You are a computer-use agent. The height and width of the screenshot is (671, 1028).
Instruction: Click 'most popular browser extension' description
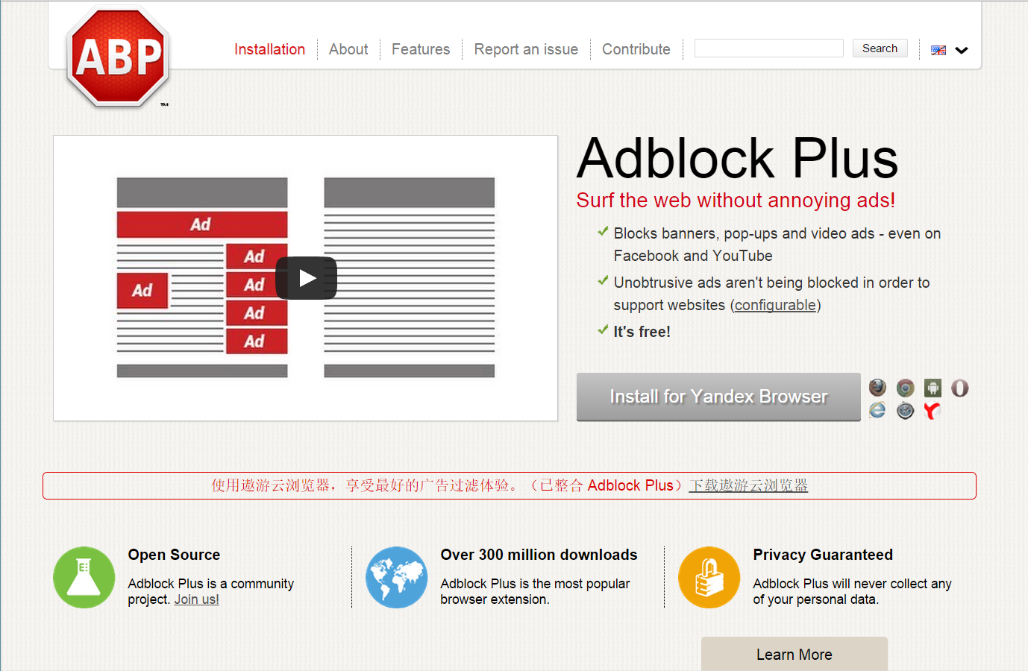[535, 591]
